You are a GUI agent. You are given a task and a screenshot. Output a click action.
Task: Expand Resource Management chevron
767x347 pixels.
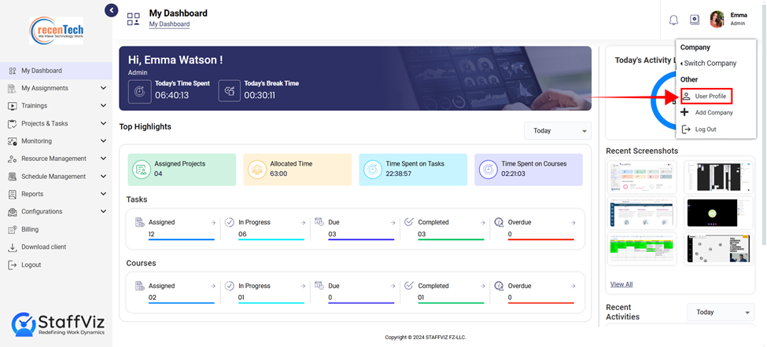pyautogui.click(x=103, y=159)
